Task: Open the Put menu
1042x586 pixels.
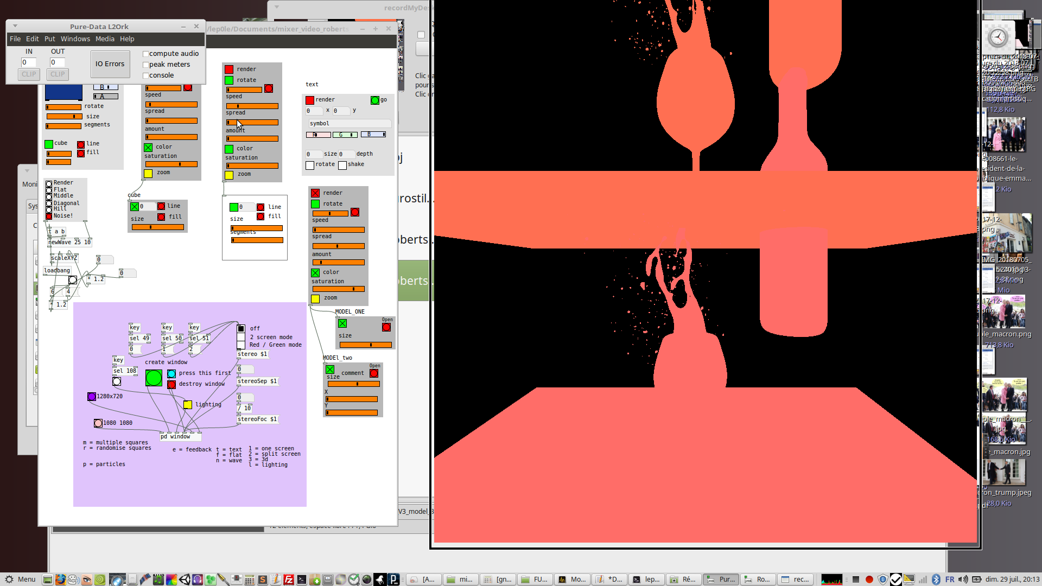Action: tap(49, 39)
